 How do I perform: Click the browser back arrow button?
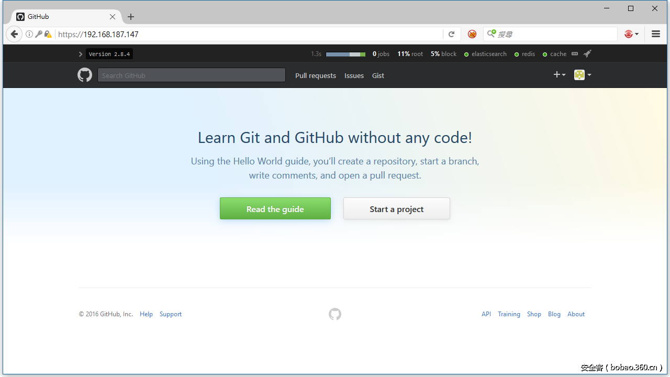click(14, 34)
